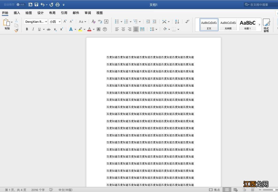
Task: Switch to the 设计 tab
Action: (x=40, y=13)
